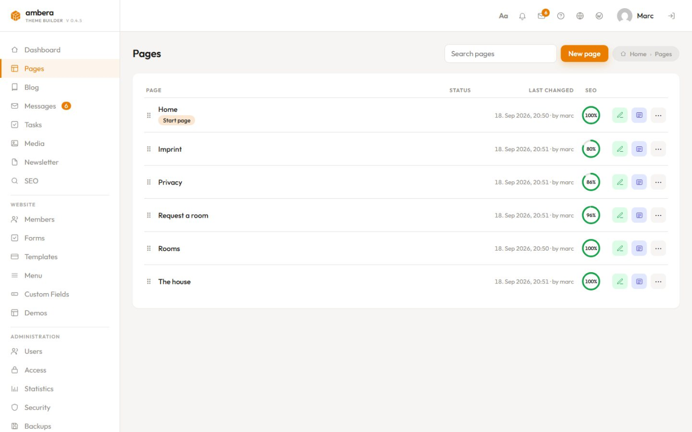692x432 pixels.
Task: Click the logout arrow icon
Action: 671,16
